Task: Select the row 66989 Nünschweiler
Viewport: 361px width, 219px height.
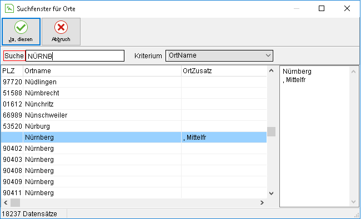Action: [x=134, y=115]
